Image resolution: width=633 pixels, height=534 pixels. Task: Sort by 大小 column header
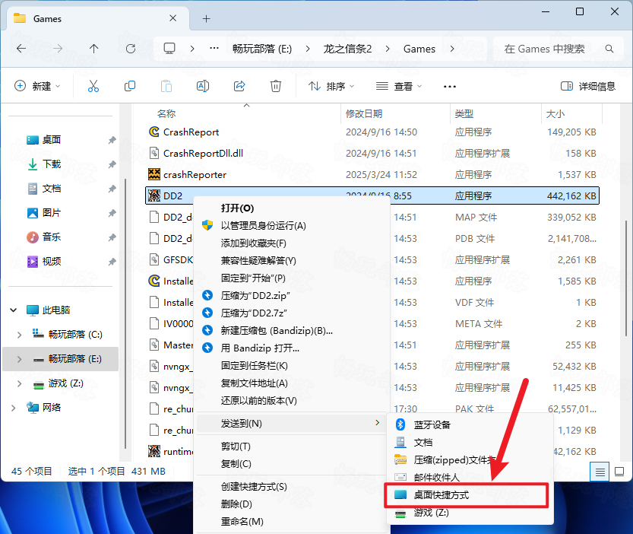pyautogui.click(x=555, y=113)
